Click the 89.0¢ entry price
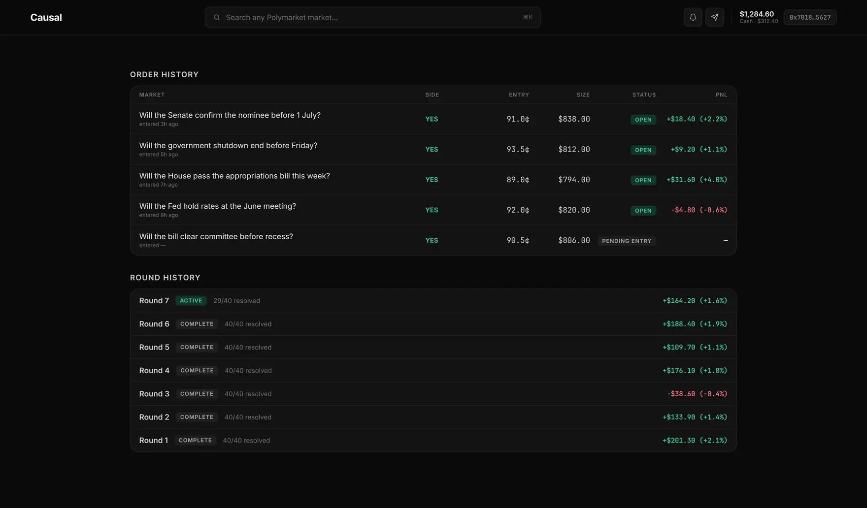 pyautogui.click(x=518, y=180)
